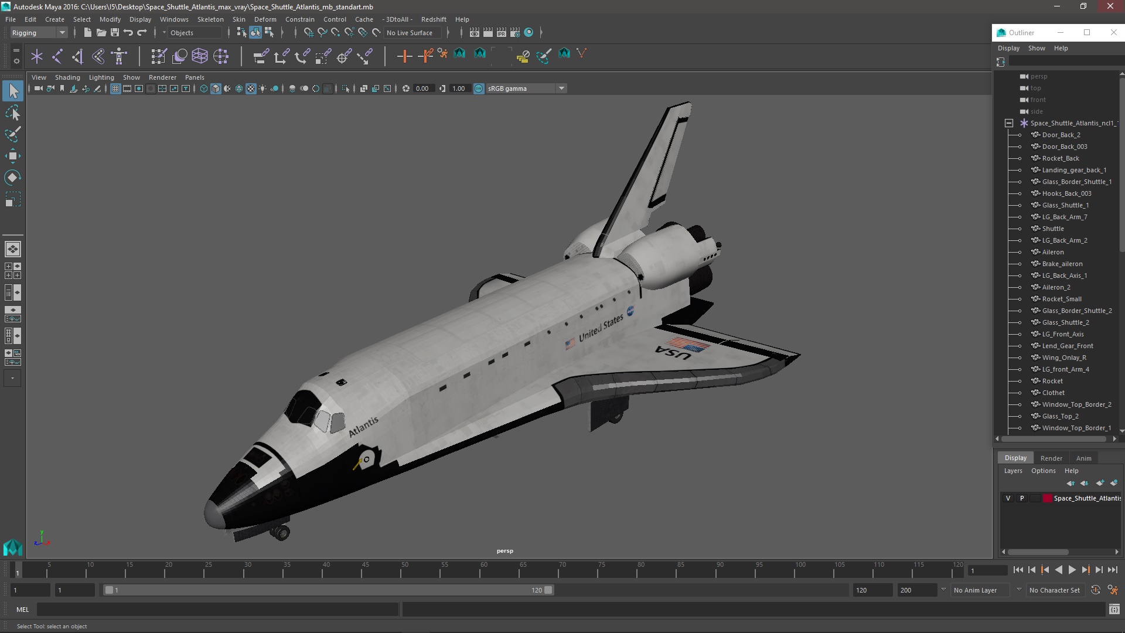Image resolution: width=1125 pixels, height=633 pixels.
Task: Switch to the Render layers tab
Action: coord(1051,458)
